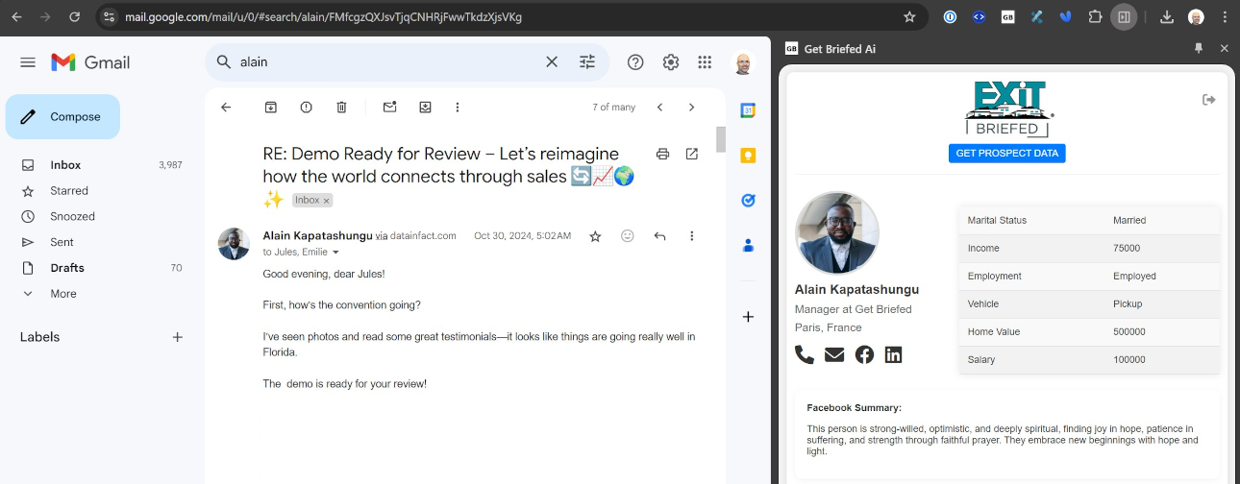Image resolution: width=1240 pixels, height=484 pixels.
Task: Click the Gmail search field containing alain
Action: (x=384, y=62)
